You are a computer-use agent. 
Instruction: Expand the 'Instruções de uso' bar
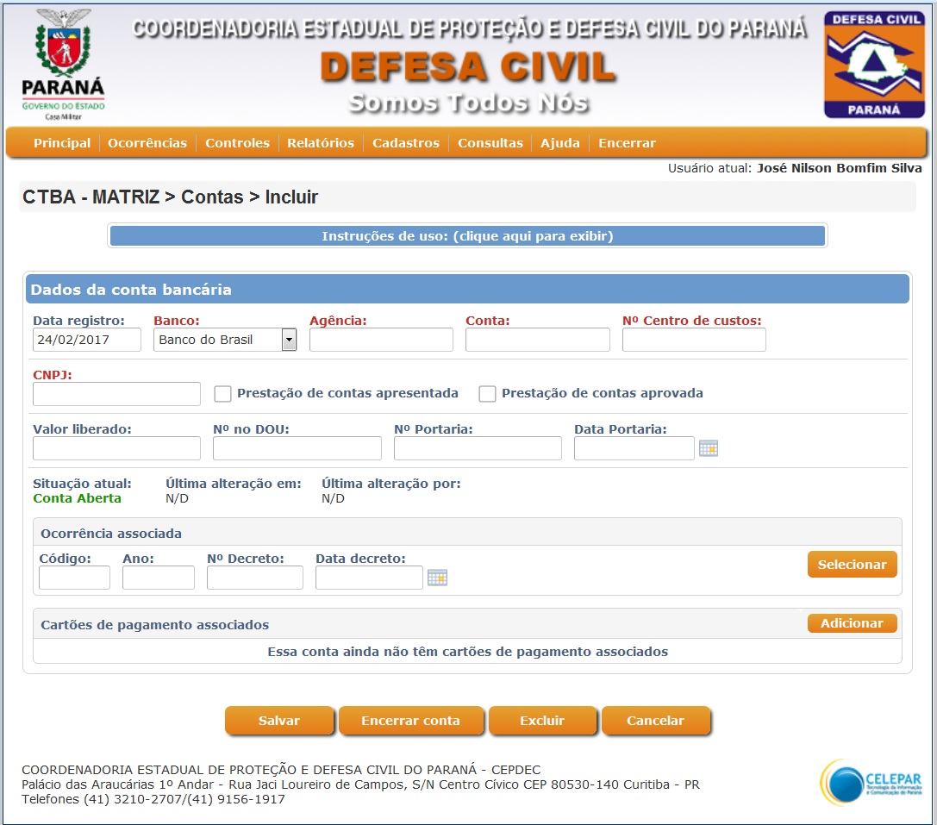pos(467,236)
